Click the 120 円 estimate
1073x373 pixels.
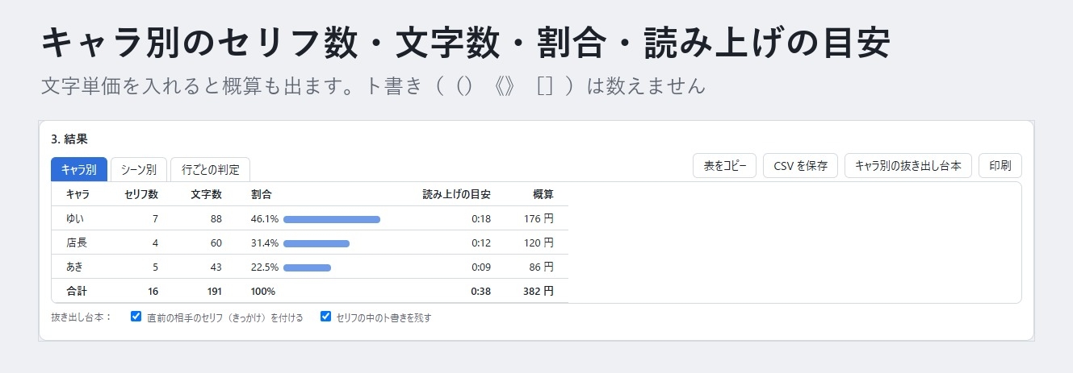click(539, 242)
